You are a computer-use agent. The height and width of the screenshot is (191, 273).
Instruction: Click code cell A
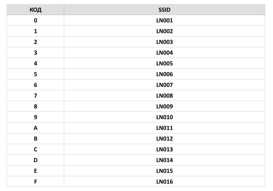[35, 128]
